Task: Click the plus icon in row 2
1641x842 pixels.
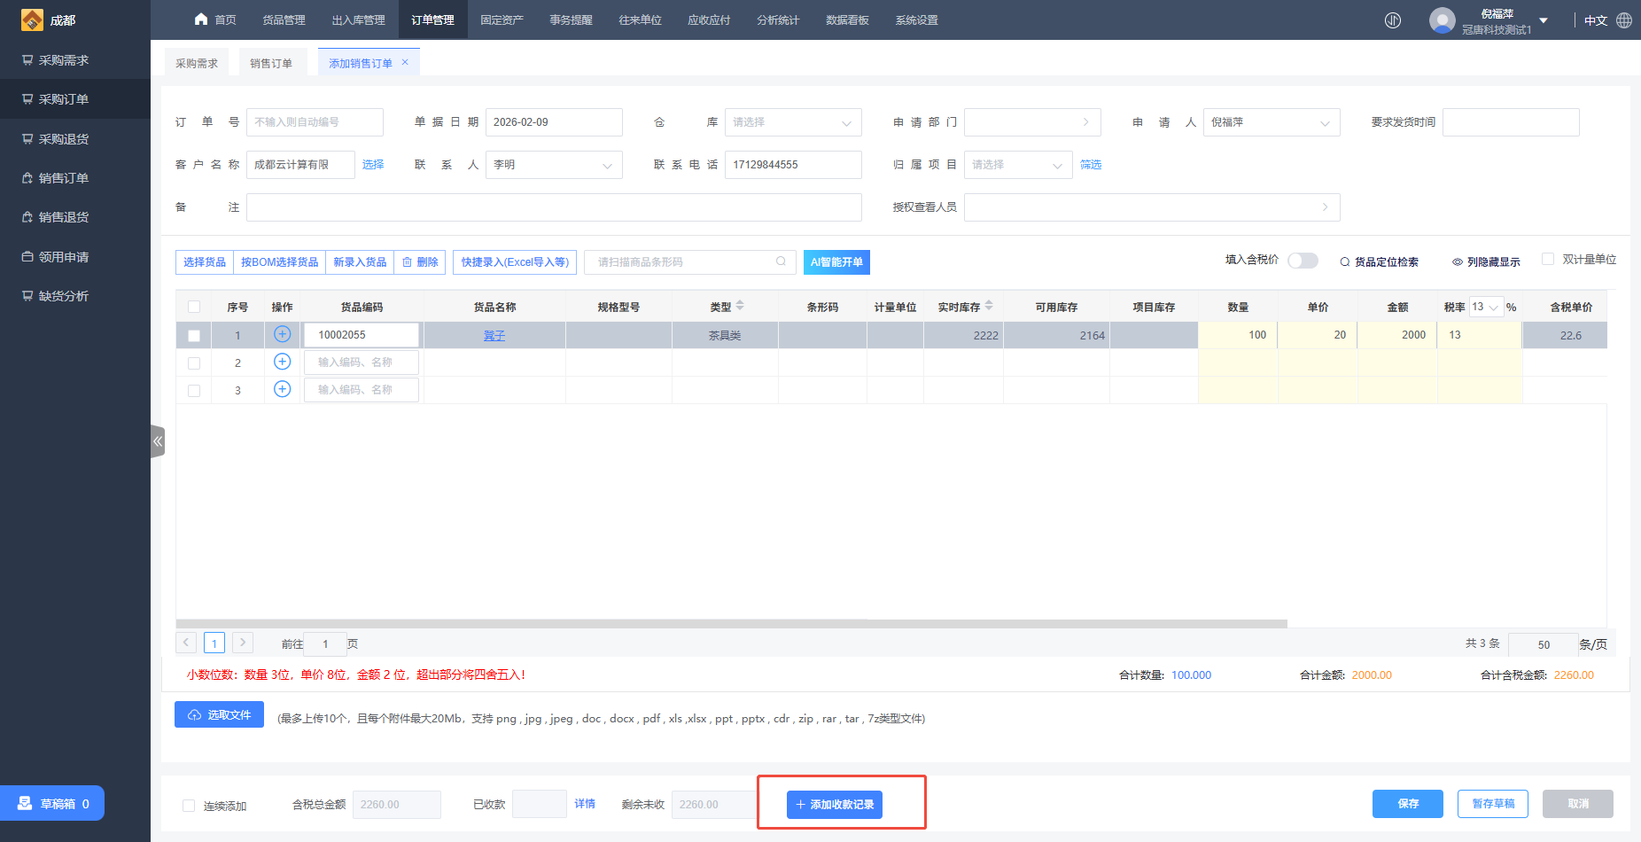Action: point(282,362)
